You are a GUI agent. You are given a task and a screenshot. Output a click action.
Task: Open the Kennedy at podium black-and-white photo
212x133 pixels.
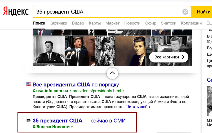(48, 51)
